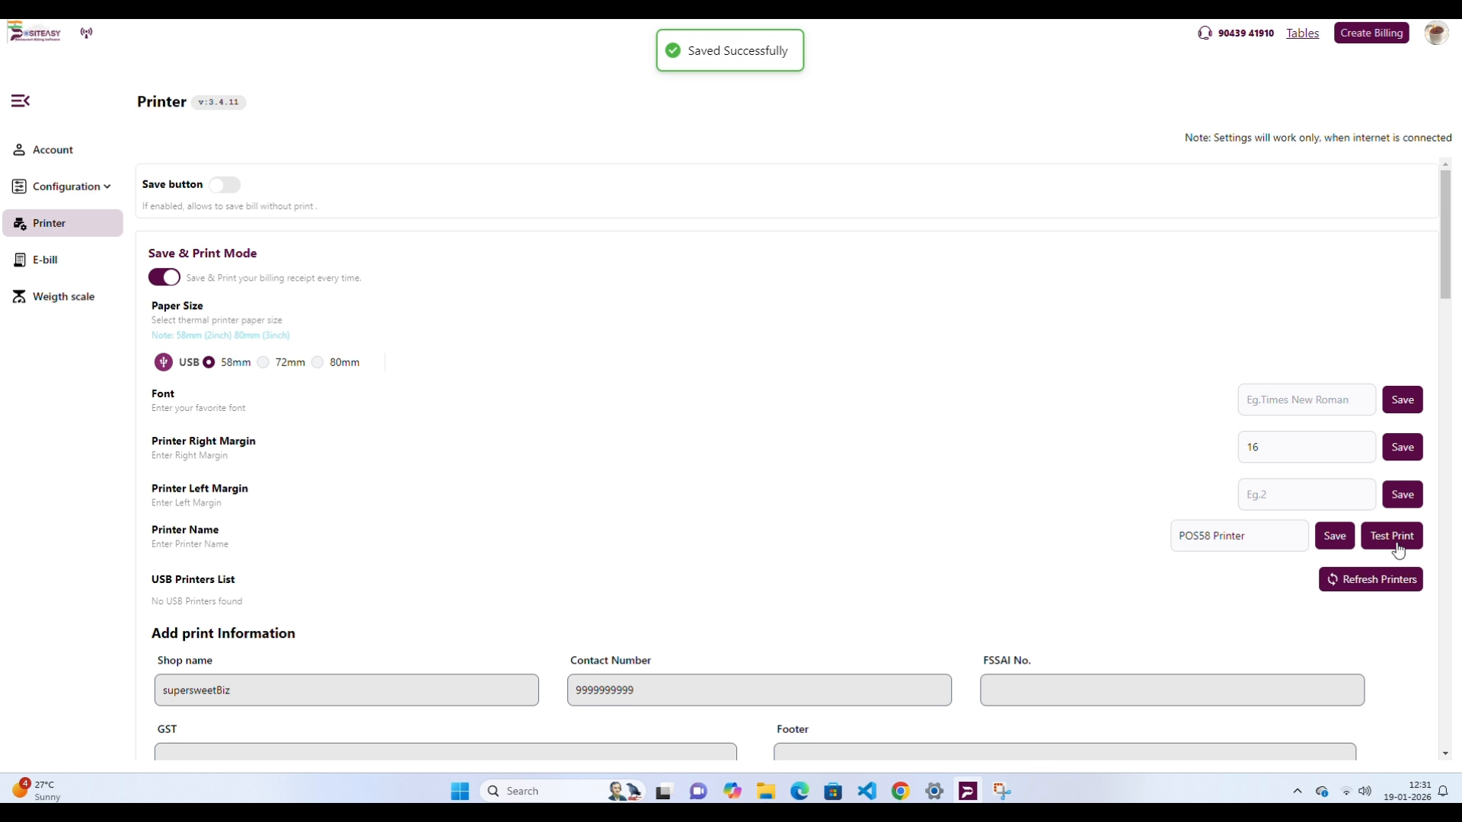1462x822 pixels.
Task: Click the Create Billing button
Action: [x=1371, y=33]
